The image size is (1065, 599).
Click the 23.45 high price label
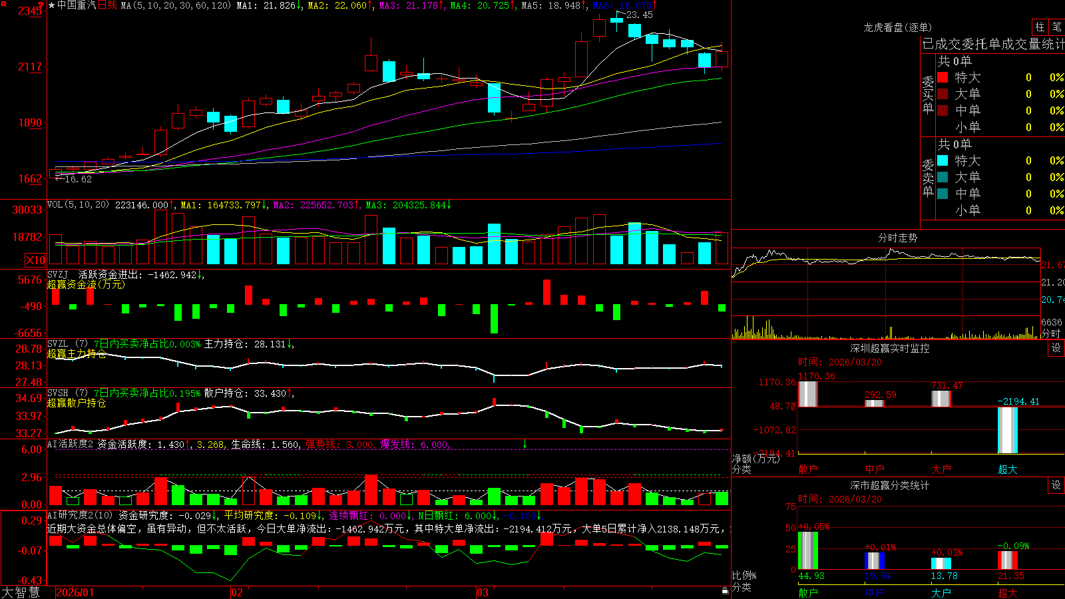[640, 15]
